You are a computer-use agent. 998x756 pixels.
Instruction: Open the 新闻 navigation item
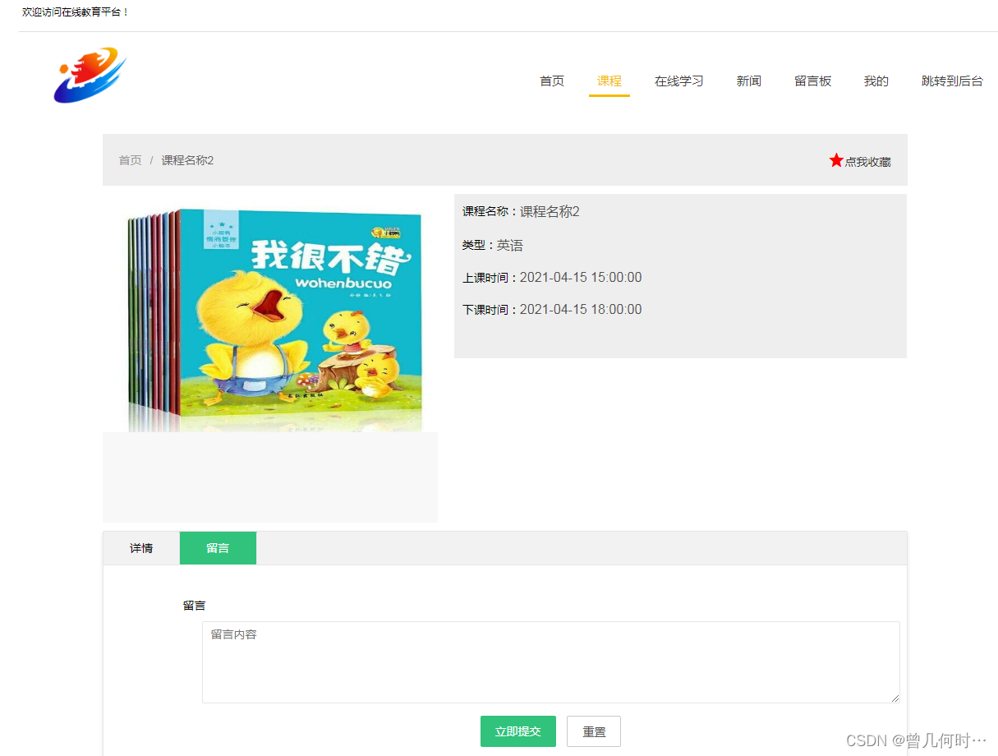(749, 81)
